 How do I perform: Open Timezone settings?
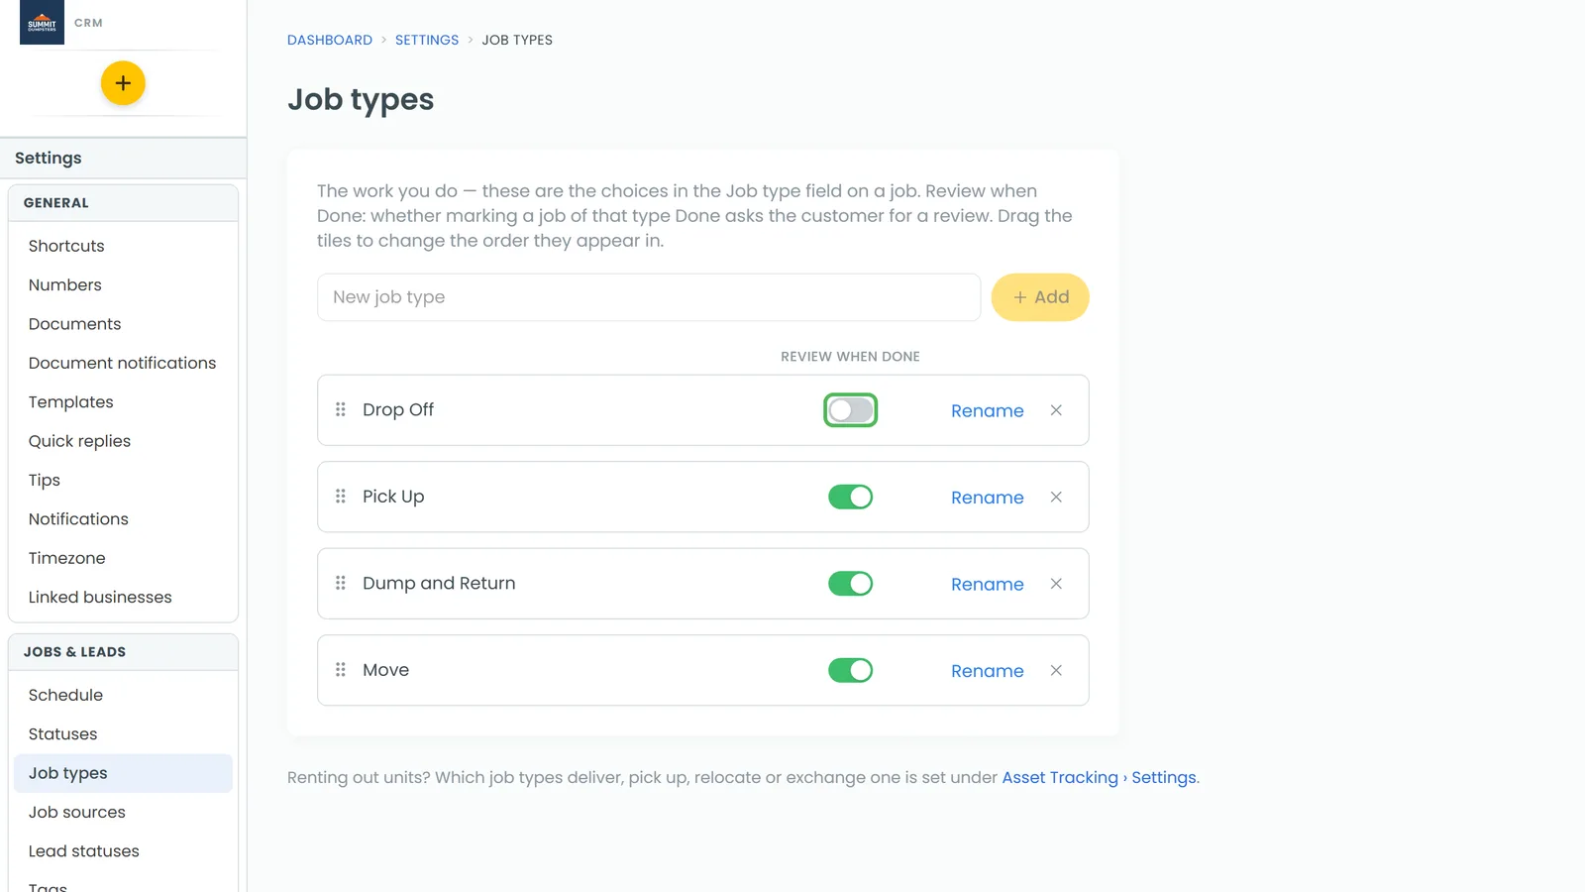pyautogui.click(x=123, y=558)
